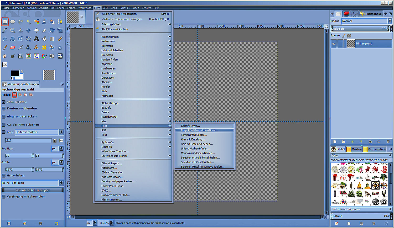
Task: Select the Paintbrush tool
Action: coord(5,47)
